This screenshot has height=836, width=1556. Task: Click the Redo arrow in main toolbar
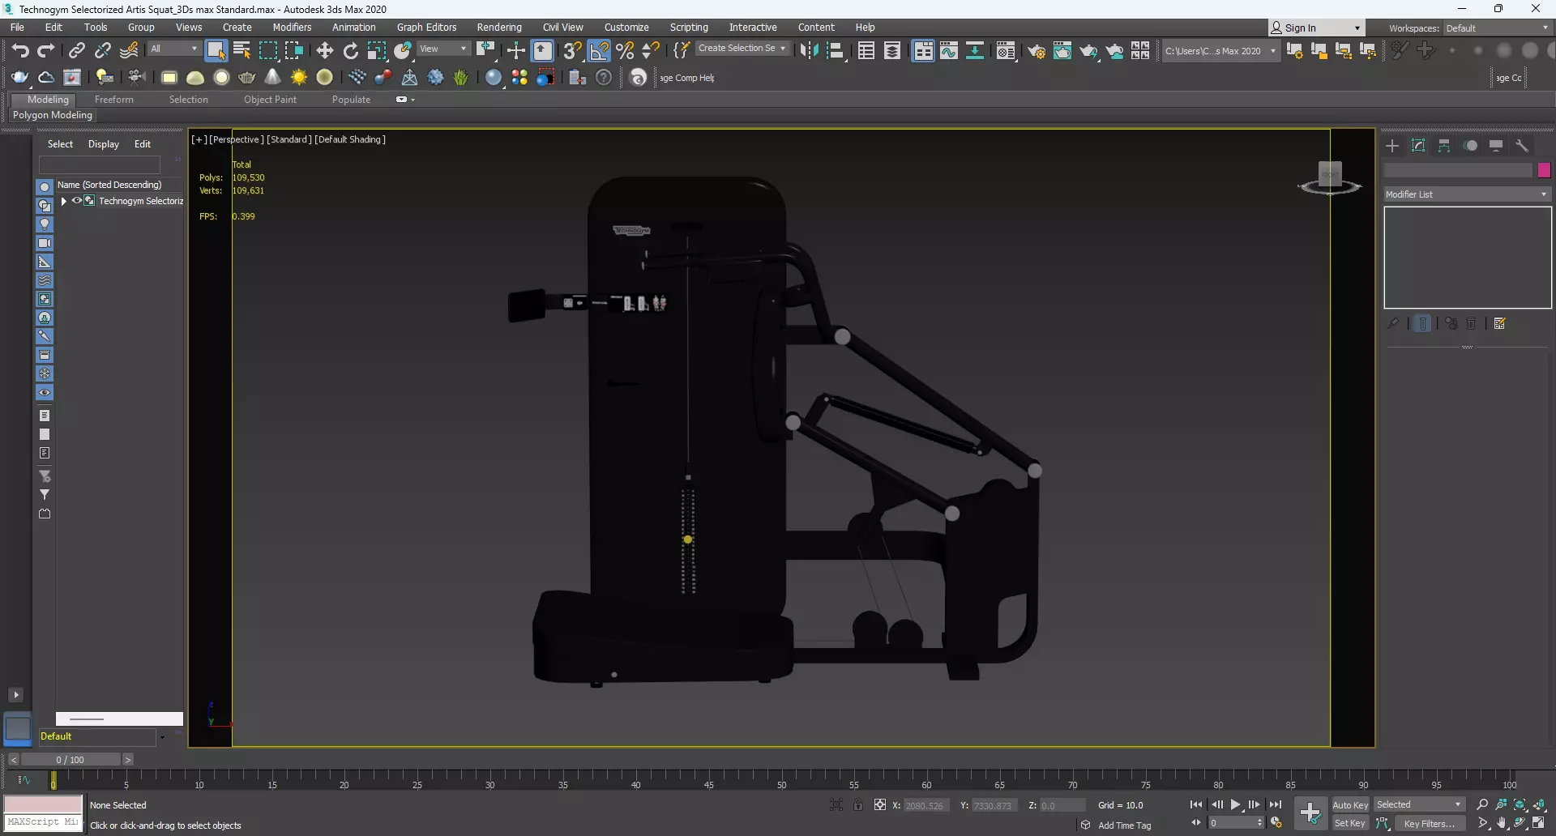pyautogui.click(x=46, y=51)
